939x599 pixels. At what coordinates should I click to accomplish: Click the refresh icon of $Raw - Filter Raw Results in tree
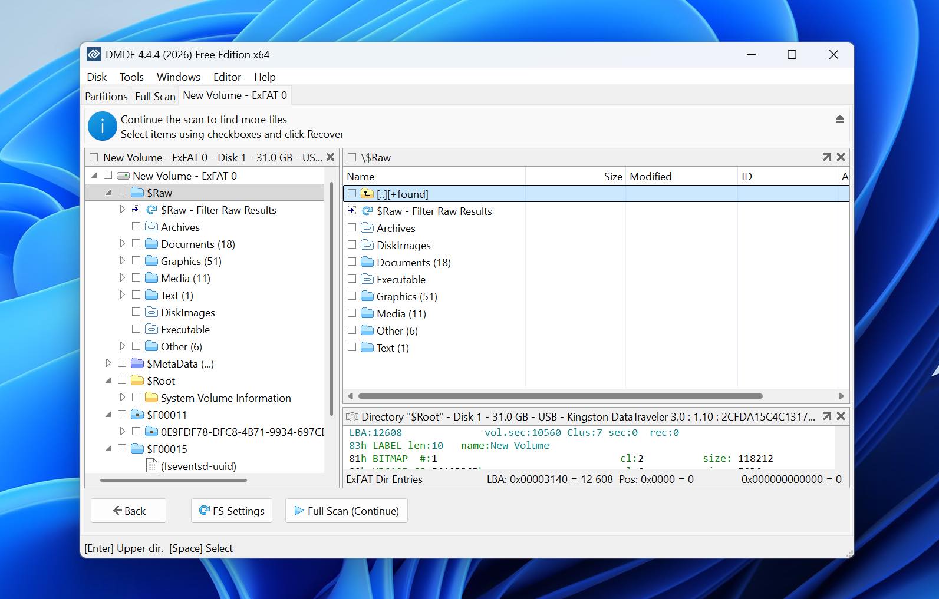pos(151,210)
